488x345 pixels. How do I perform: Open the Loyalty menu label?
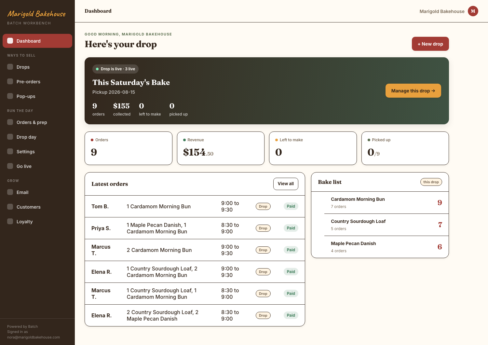(25, 222)
